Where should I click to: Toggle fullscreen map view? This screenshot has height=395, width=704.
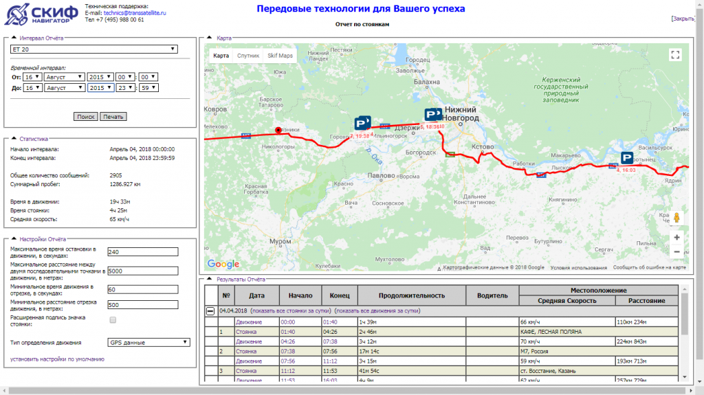[675, 55]
